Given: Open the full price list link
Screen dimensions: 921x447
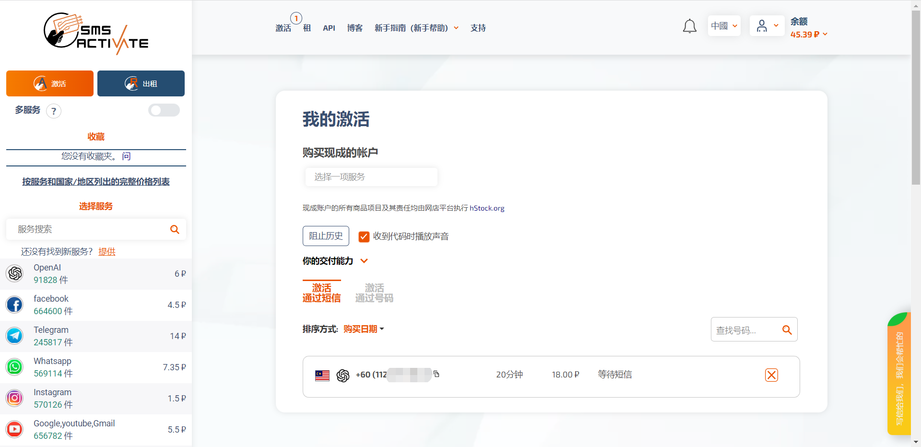Looking at the screenshot, I should tap(96, 182).
